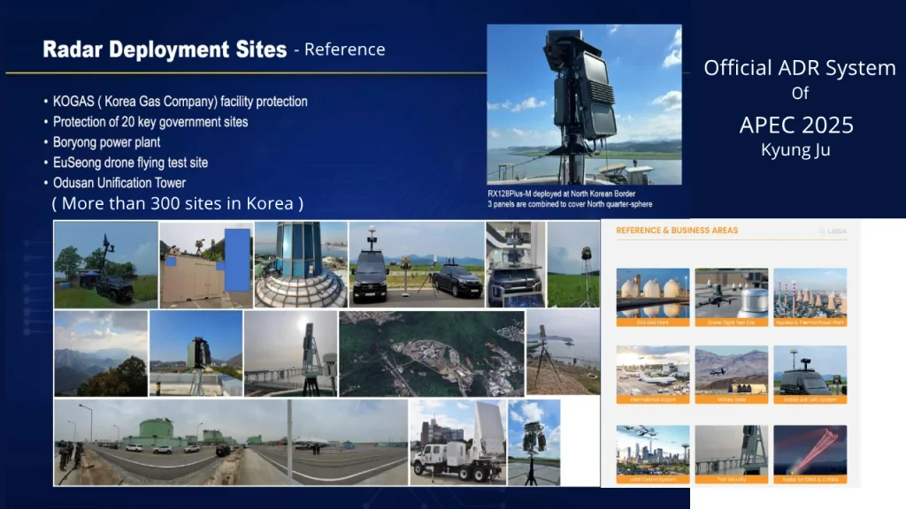The width and height of the screenshot is (906, 509).
Task: Open the black van and SUV photo
Action: pos(417,264)
